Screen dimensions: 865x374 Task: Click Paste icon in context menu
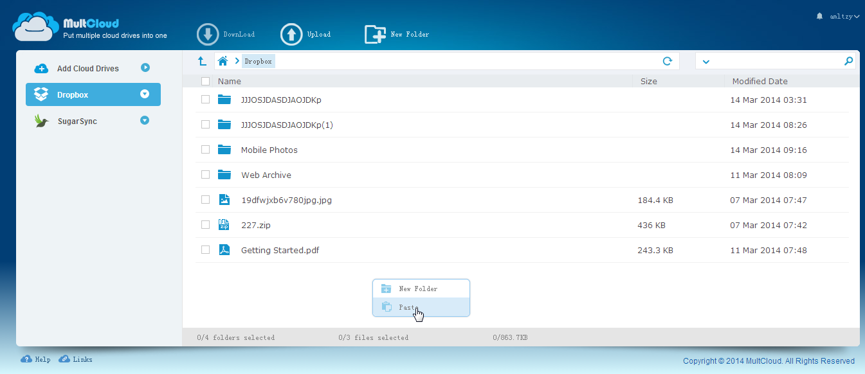pos(387,307)
